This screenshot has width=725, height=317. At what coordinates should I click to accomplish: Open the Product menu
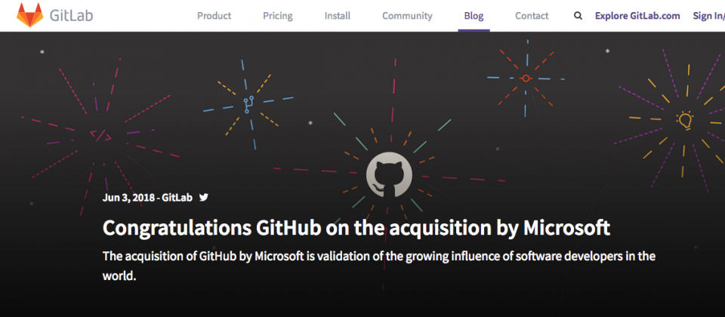click(x=214, y=16)
